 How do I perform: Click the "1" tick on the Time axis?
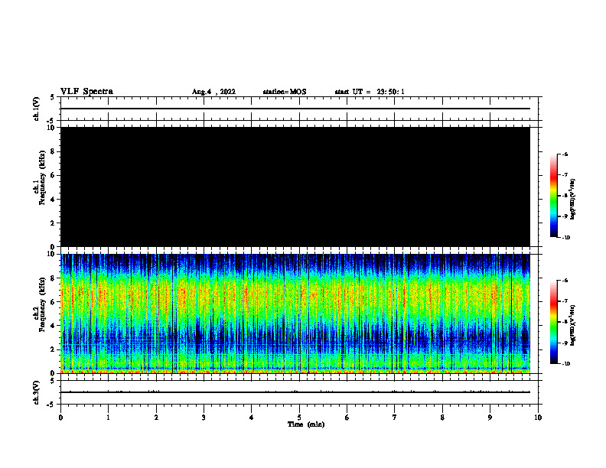tap(108, 418)
